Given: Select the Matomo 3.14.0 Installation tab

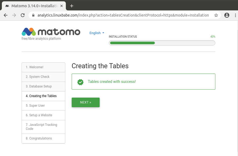Looking at the screenshot, I should pyautogui.click(x=33, y=6).
